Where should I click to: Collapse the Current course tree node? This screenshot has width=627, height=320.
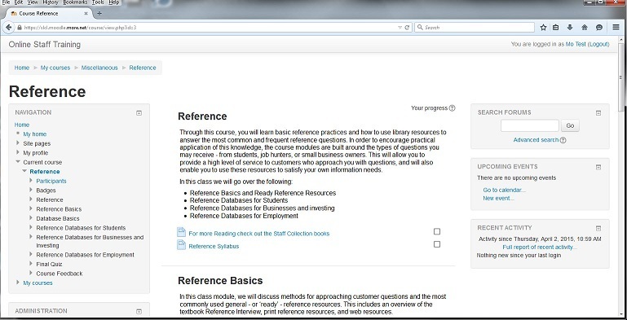coord(18,162)
